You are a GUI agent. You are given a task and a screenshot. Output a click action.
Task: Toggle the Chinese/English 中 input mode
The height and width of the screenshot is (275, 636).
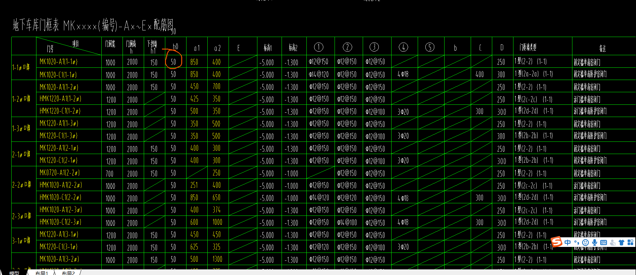point(568,242)
